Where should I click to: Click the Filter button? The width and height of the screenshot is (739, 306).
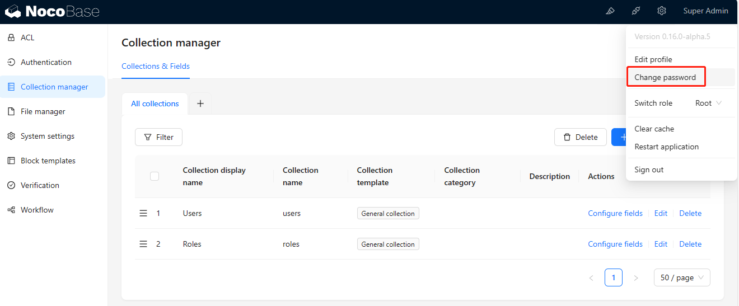tap(158, 137)
